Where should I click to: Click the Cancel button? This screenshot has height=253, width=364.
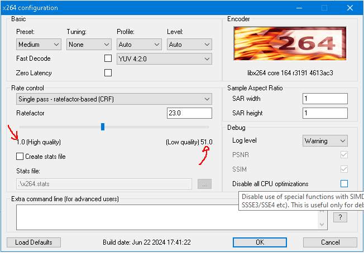[330, 242]
